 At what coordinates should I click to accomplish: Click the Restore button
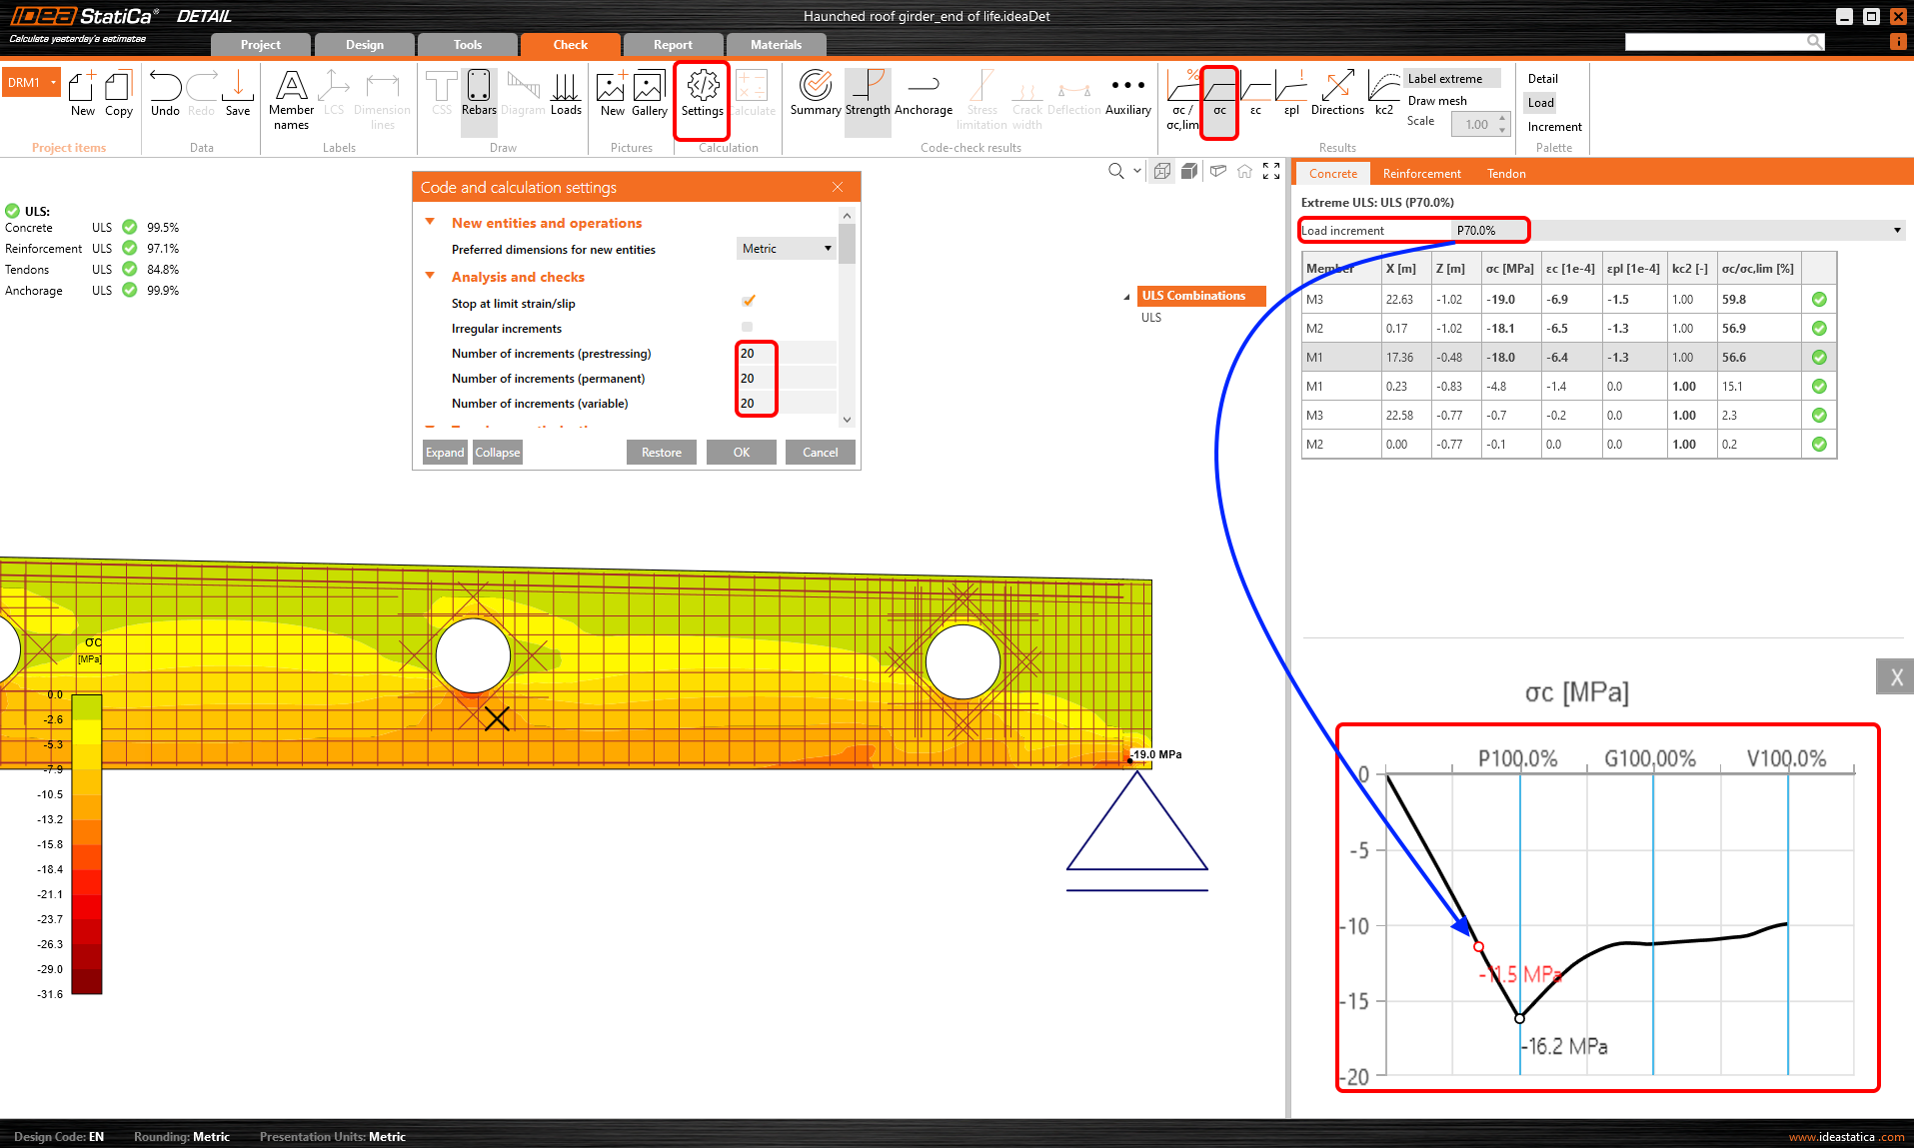tap(661, 453)
